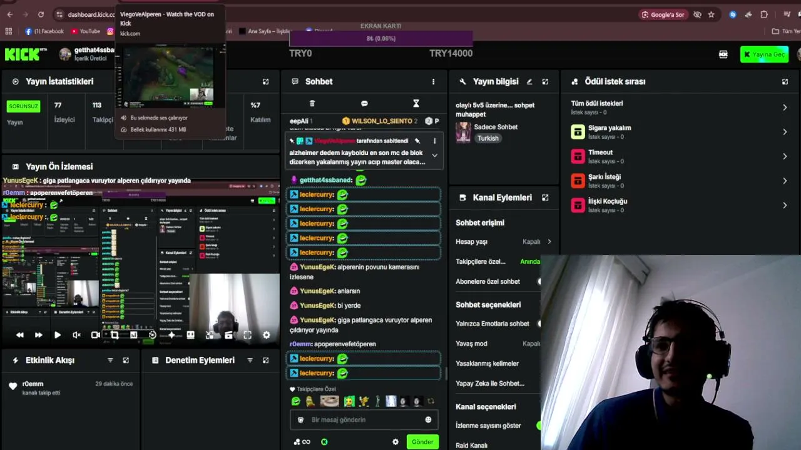The width and height of the screenshot is (801, 450).
Task: Open Yapay Zeka ile Sohbet settings
Action: 490,384
